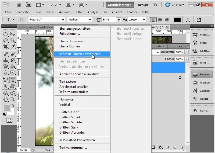The image size is (215, 153).
Task: Select the Brush tool in the toolbox
Action: pos(13,54)
